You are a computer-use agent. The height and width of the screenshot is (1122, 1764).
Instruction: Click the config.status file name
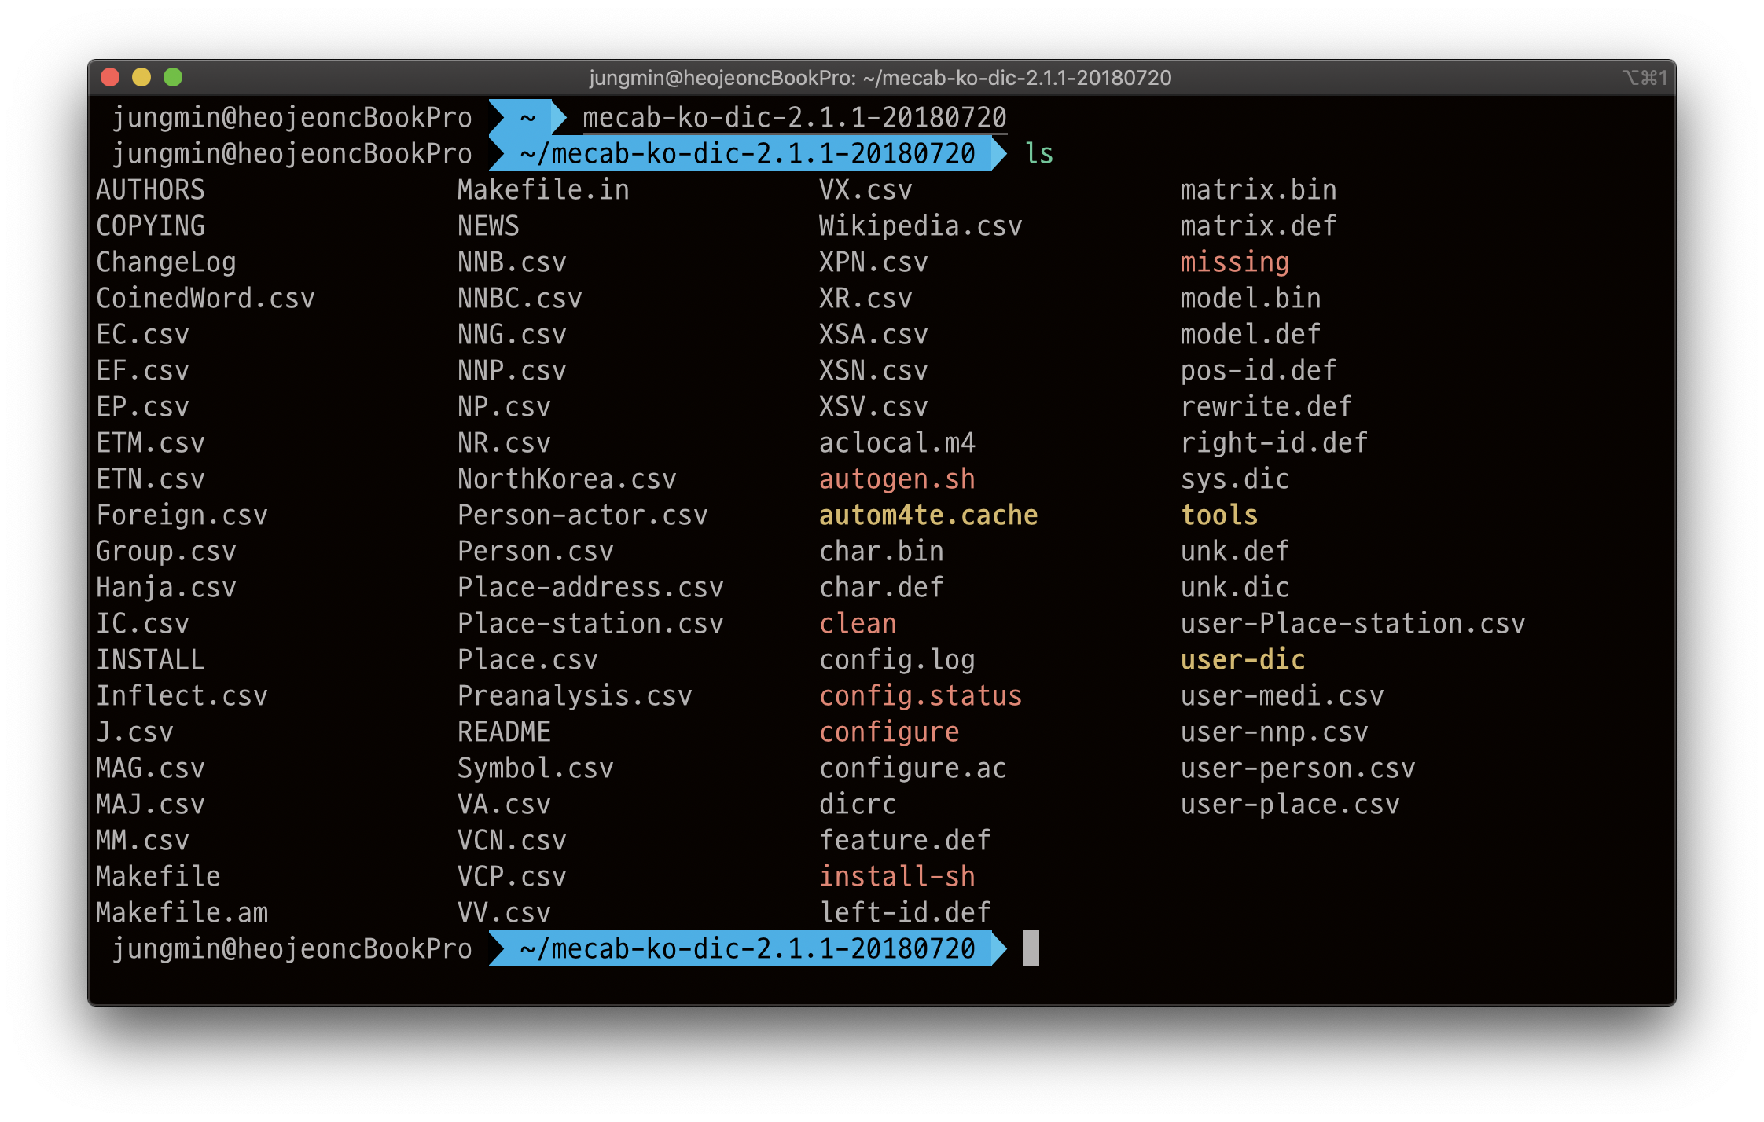[x=920, y=696]
